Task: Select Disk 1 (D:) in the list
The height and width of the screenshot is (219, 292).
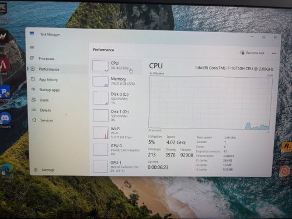Action: click(117, 116)
